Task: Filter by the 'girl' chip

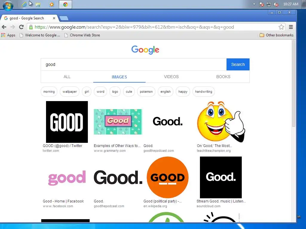Action: tap(87, 92)
